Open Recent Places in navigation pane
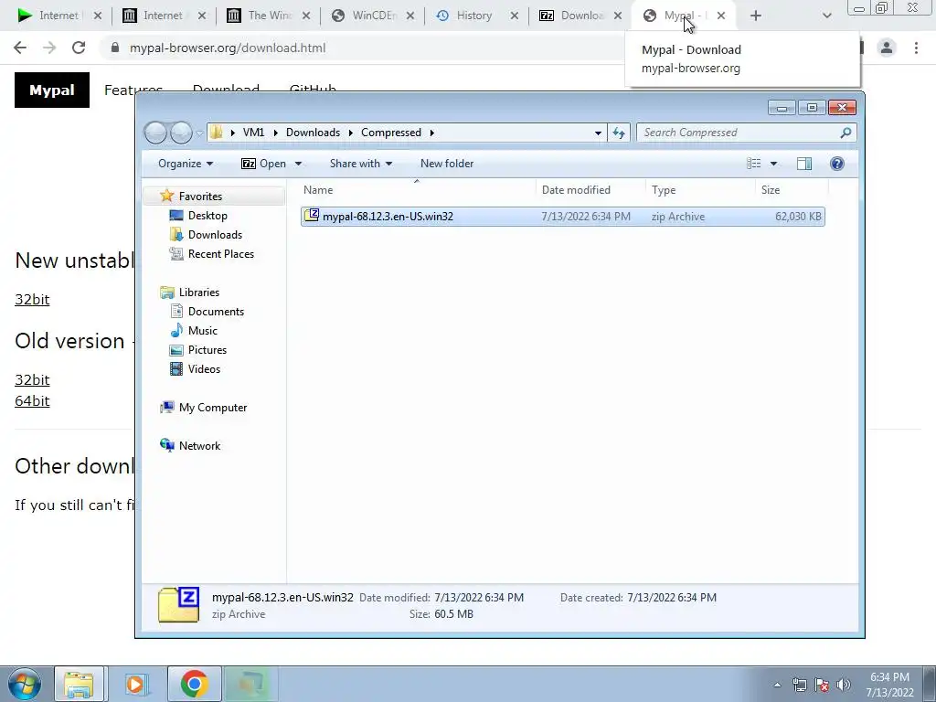The width and height of the screenshot is (936, 702). tap(221, 254)
